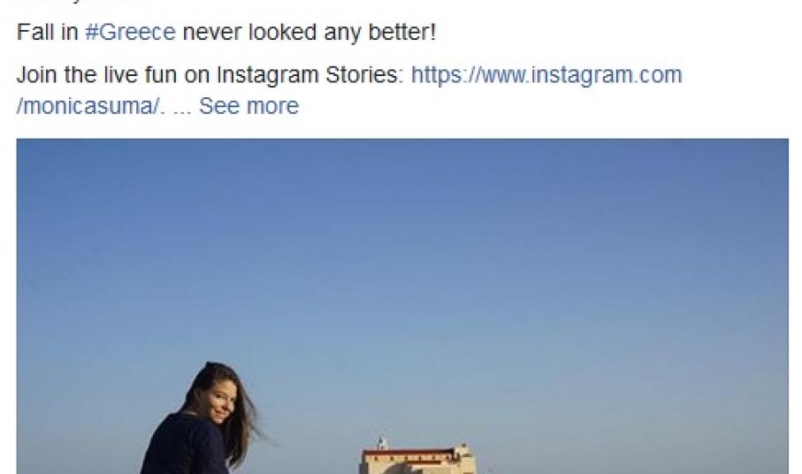Click the word 'Stories' in the caption

click(x=364, y=75)
